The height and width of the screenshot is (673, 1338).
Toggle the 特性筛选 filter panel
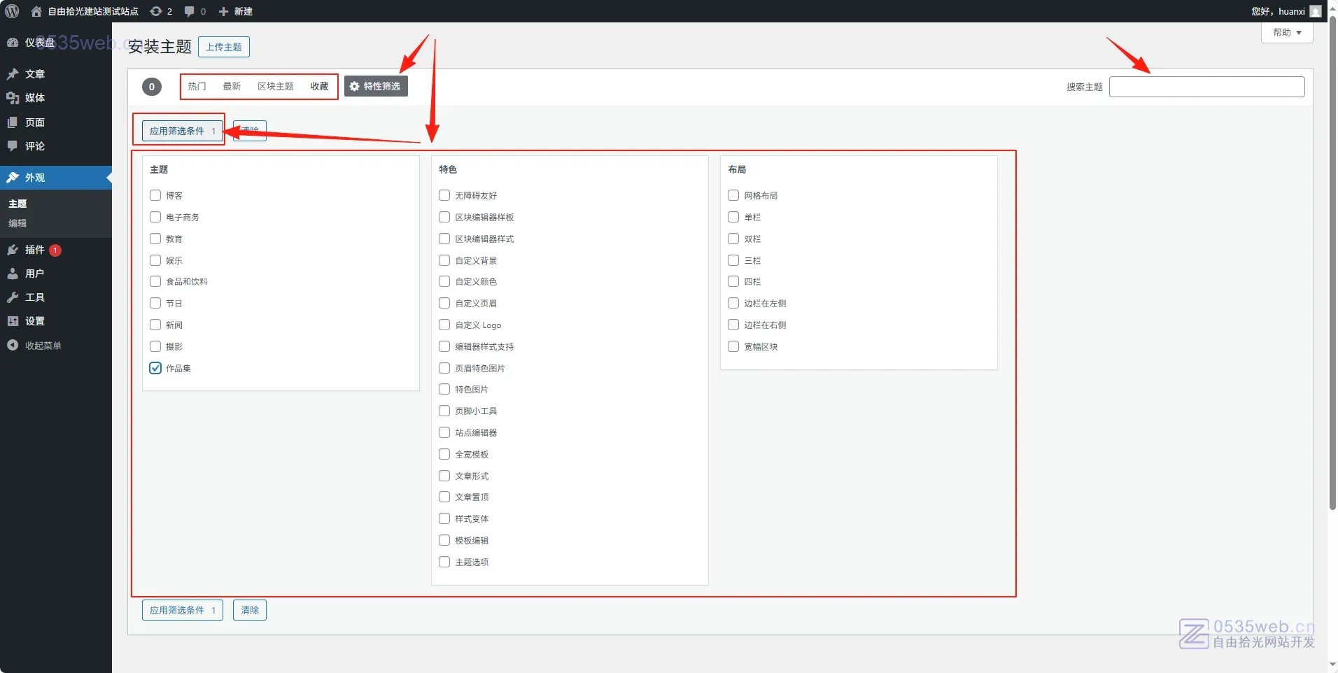376,86
